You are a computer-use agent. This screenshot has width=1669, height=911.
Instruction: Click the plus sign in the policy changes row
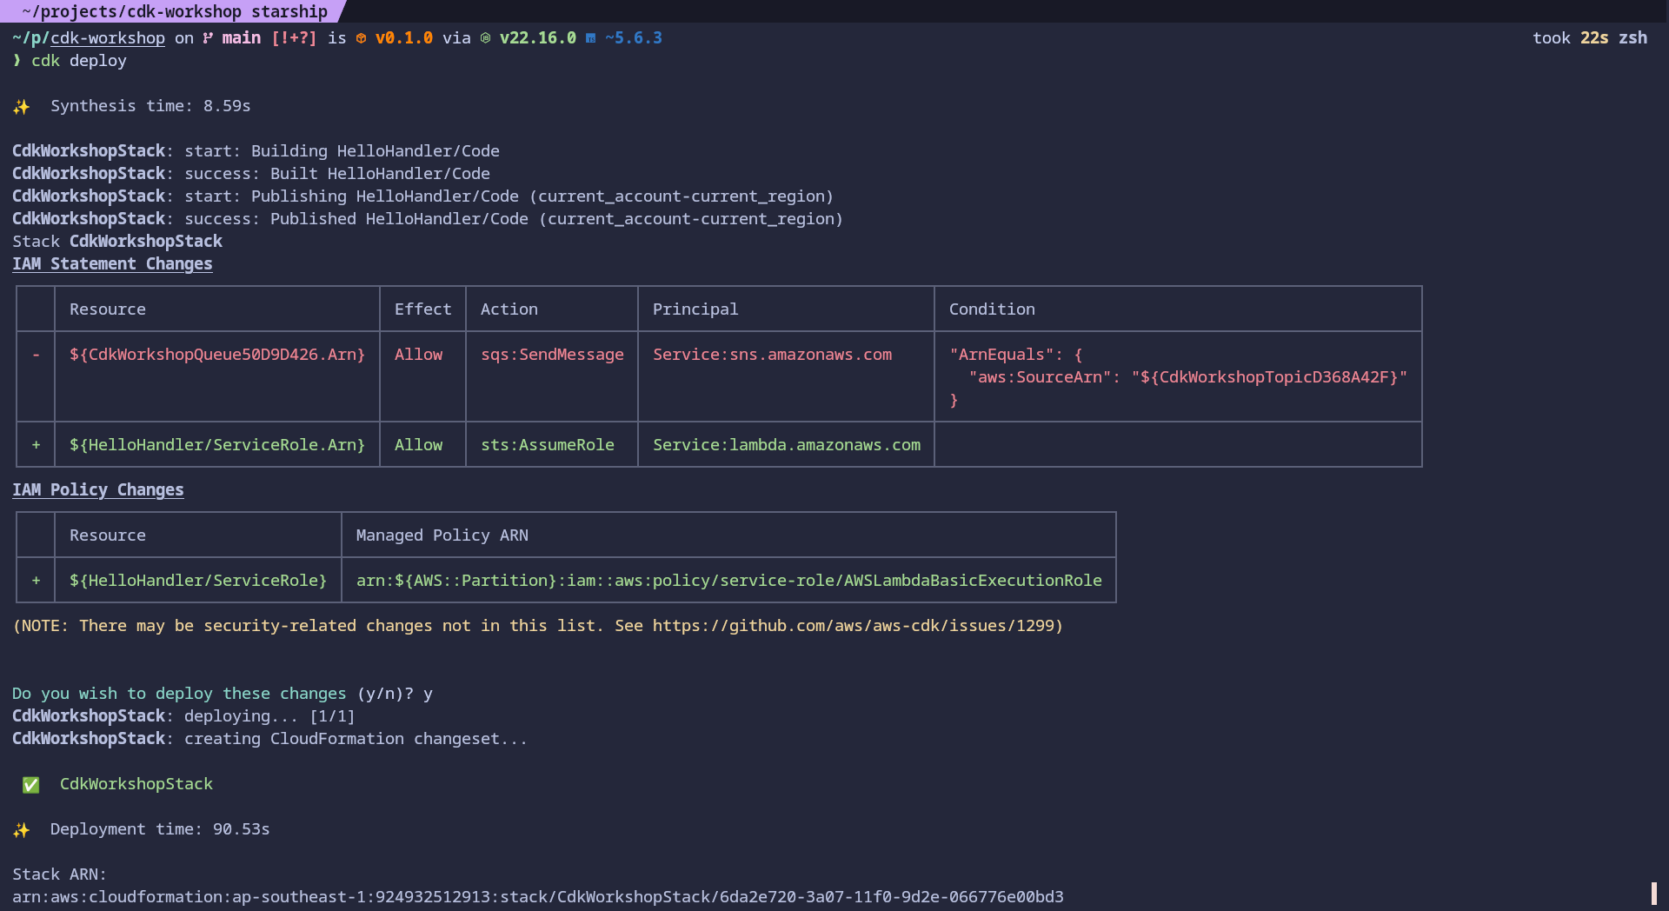click(x=36, y=581)
